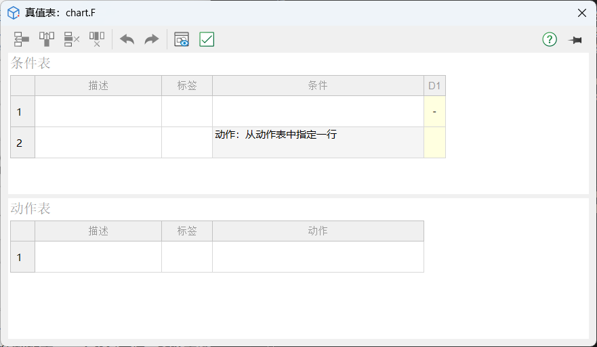Redo the last undone edit
Viewport: 597px width, 347px height.
tap(152, 39)
